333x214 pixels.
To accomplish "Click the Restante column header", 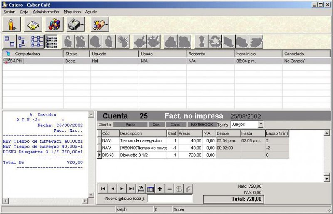I will [x=211, y=54].
